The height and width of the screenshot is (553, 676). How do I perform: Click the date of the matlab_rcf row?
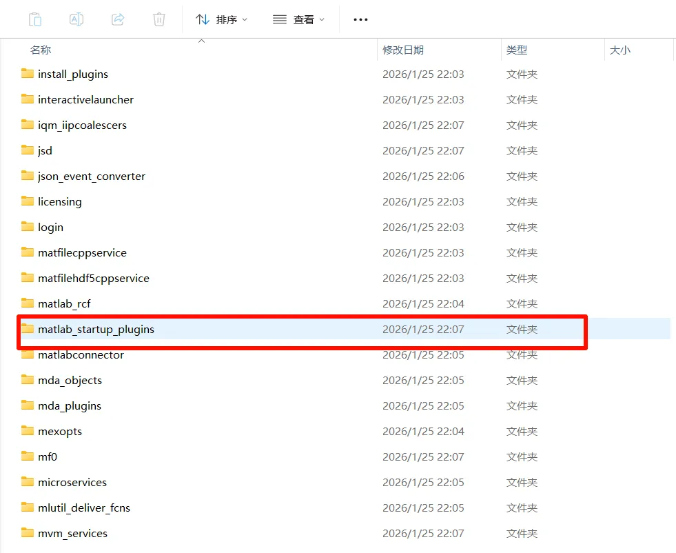click(x=423, y=303)
